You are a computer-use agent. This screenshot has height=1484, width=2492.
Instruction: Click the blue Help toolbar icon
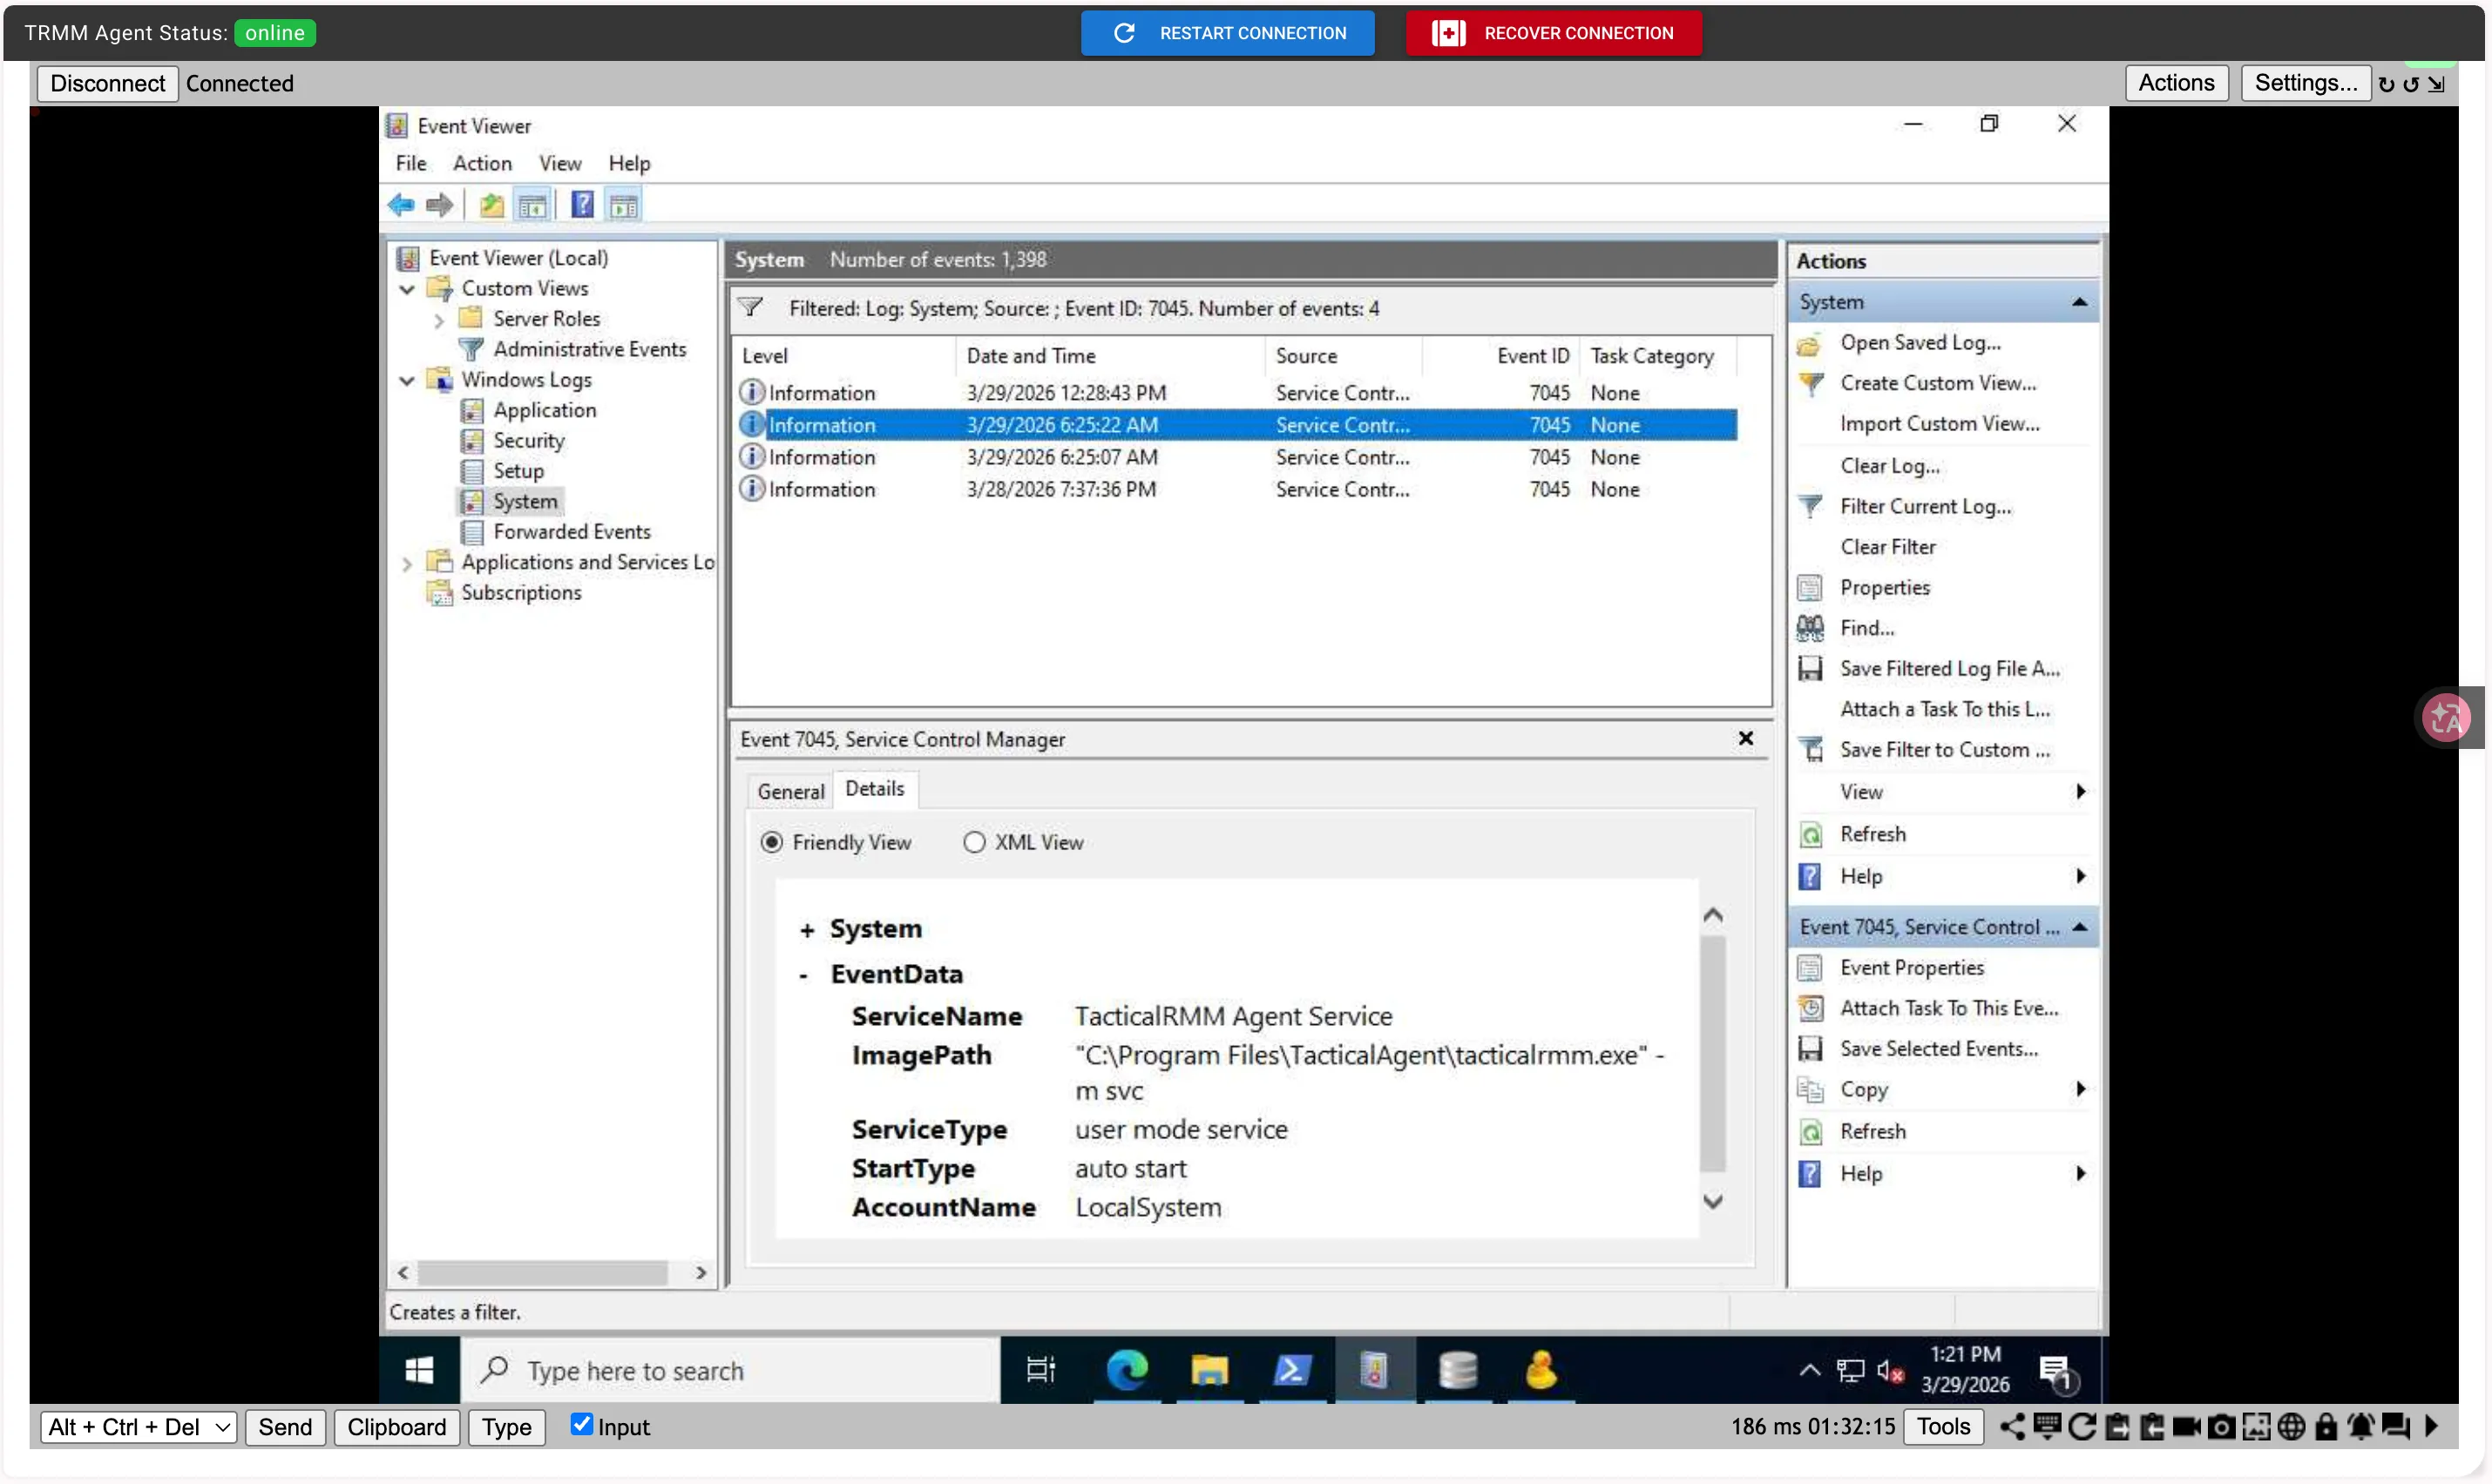click(582, 206)
